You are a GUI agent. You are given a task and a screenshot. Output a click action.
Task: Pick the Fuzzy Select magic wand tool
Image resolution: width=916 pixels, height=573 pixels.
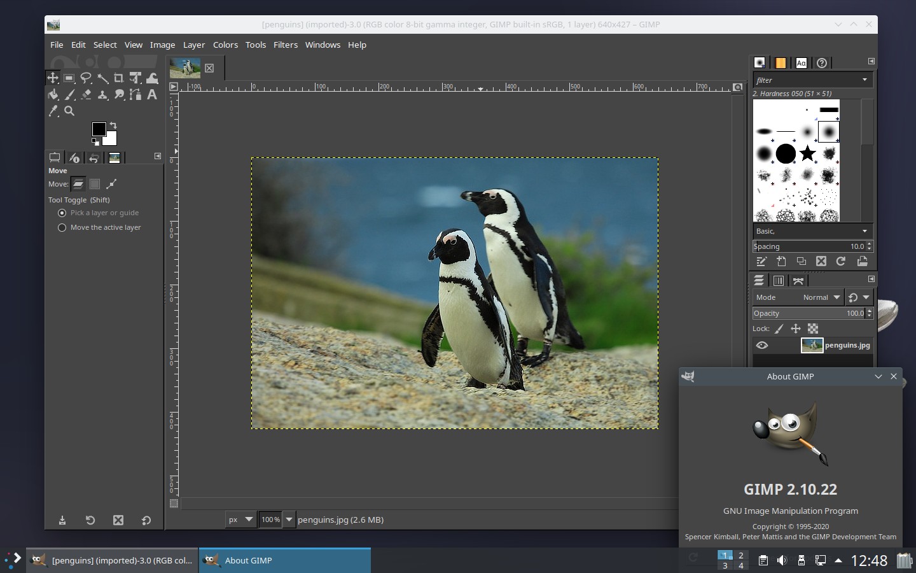(102, 78)
